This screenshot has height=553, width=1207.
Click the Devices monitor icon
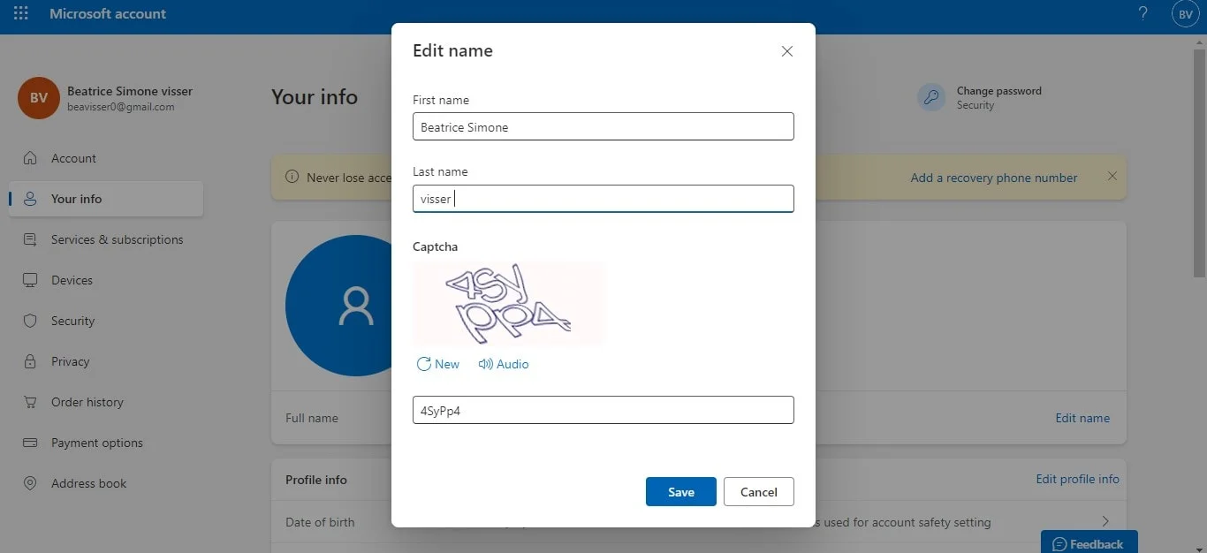(30, 280)
